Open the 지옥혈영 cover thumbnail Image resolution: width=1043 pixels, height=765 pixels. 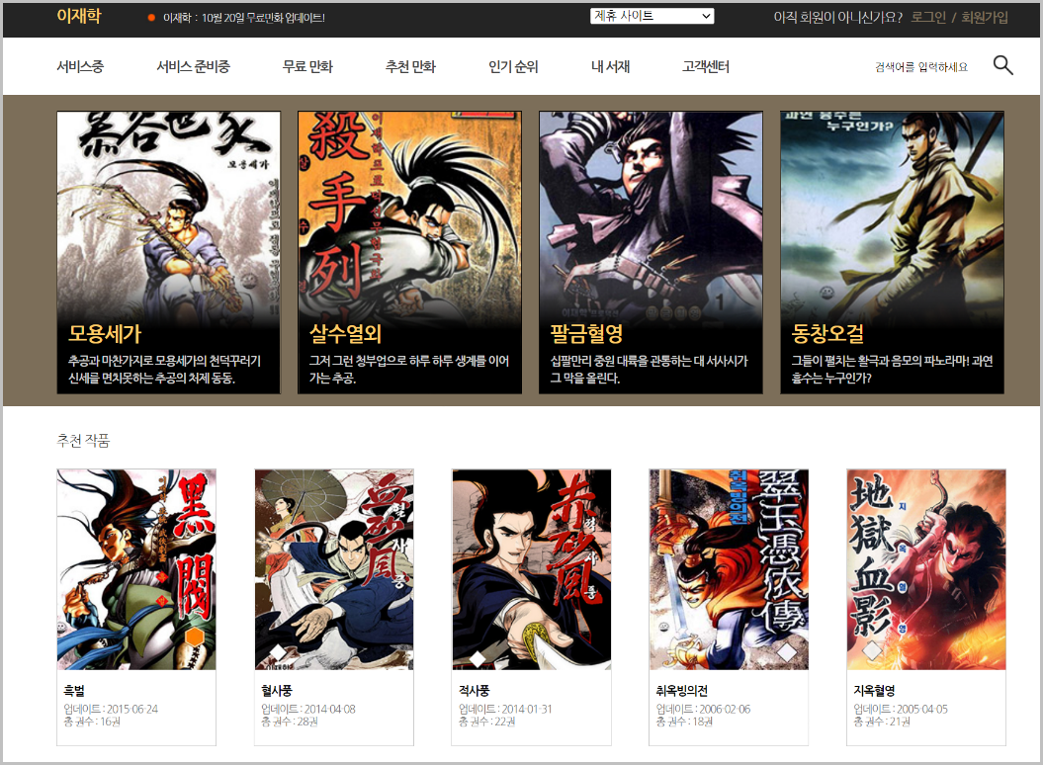coord(926,569)
